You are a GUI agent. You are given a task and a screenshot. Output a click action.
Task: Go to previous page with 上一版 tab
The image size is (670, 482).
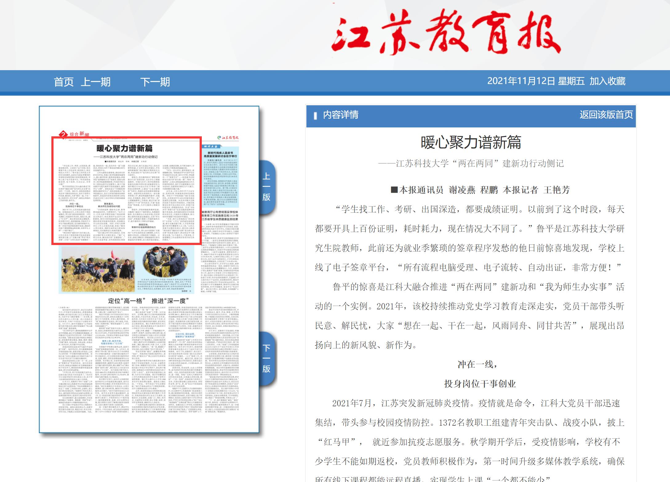tap(266, 187)
